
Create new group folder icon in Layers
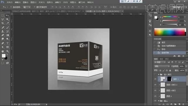(175, 104)
